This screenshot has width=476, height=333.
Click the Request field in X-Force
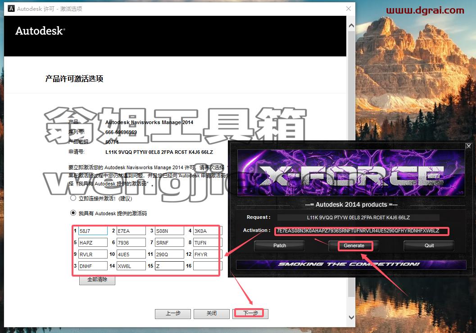click(x=358, y=217)
